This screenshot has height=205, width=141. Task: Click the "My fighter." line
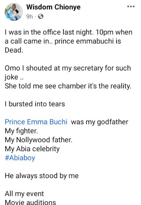click(21, 131)
